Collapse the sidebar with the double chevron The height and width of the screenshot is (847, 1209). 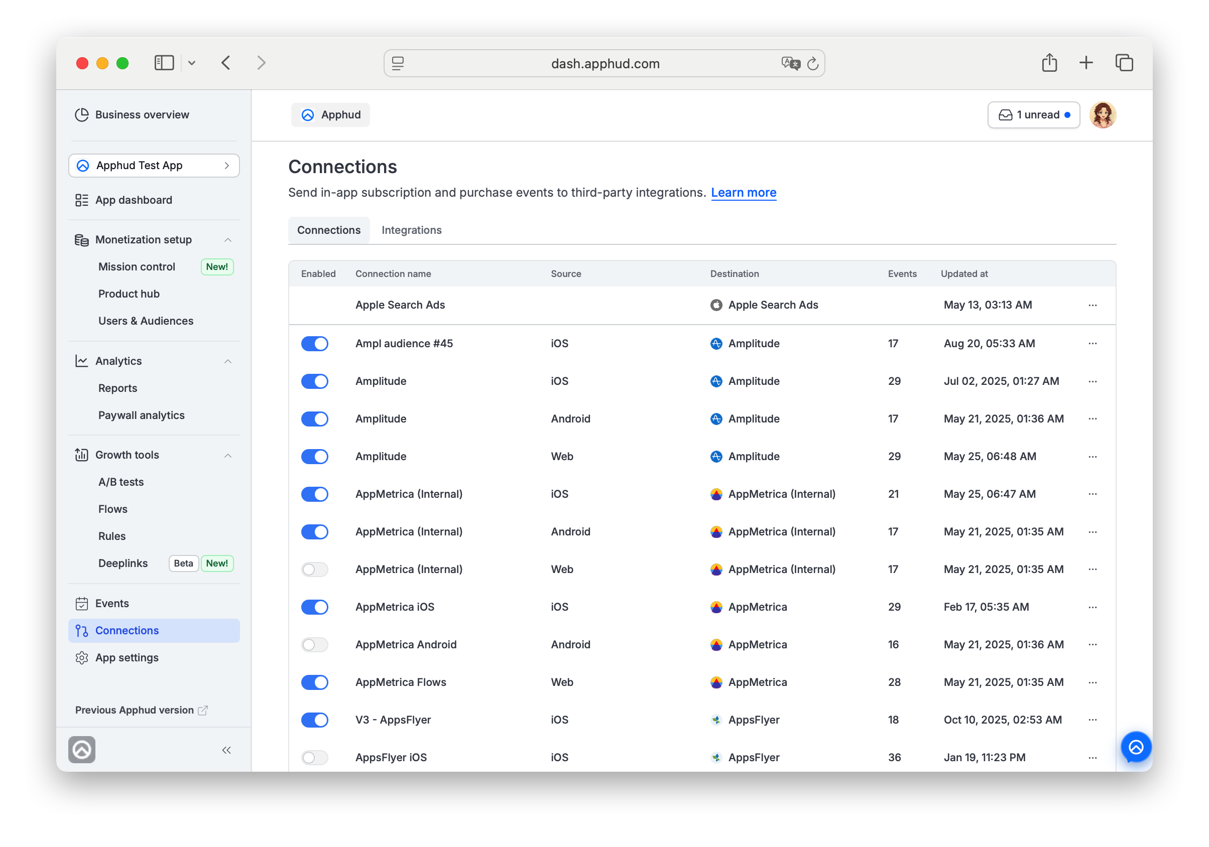[x=226, y=750]
